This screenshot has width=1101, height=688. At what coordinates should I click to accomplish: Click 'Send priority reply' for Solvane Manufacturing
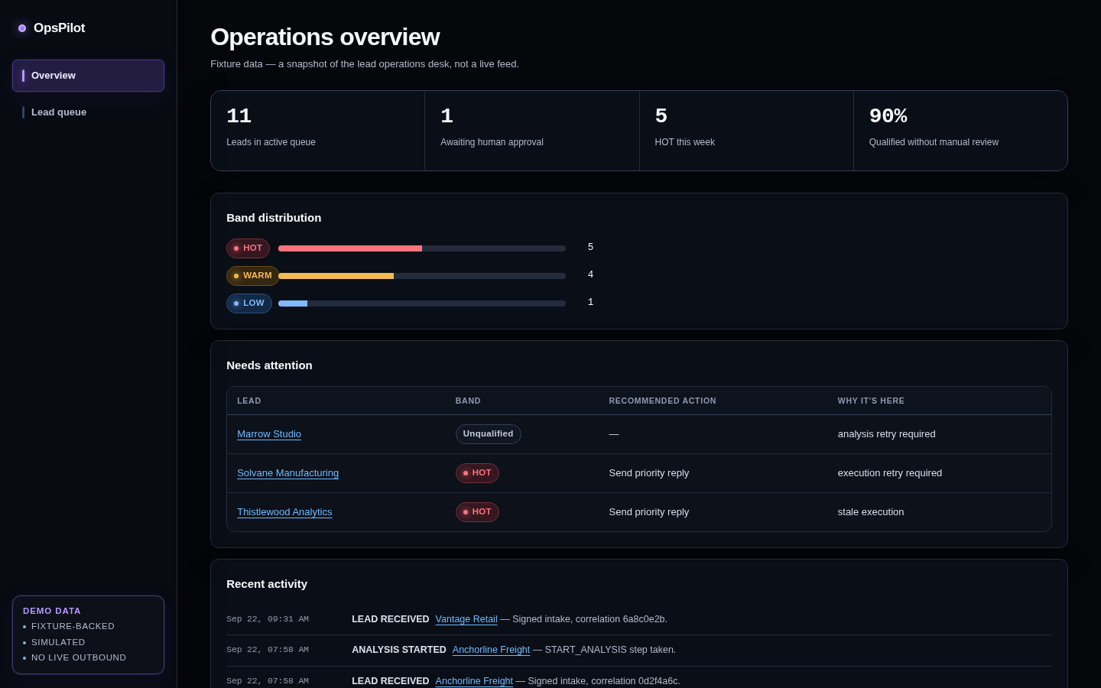(x=648, y=473)
